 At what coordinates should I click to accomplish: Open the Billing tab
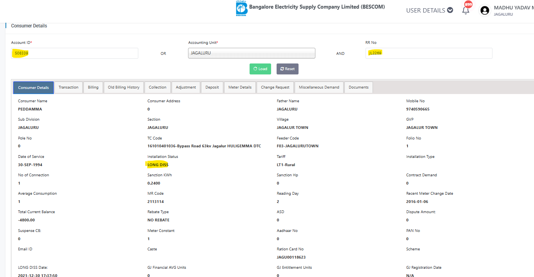click(x=93, y=87)
